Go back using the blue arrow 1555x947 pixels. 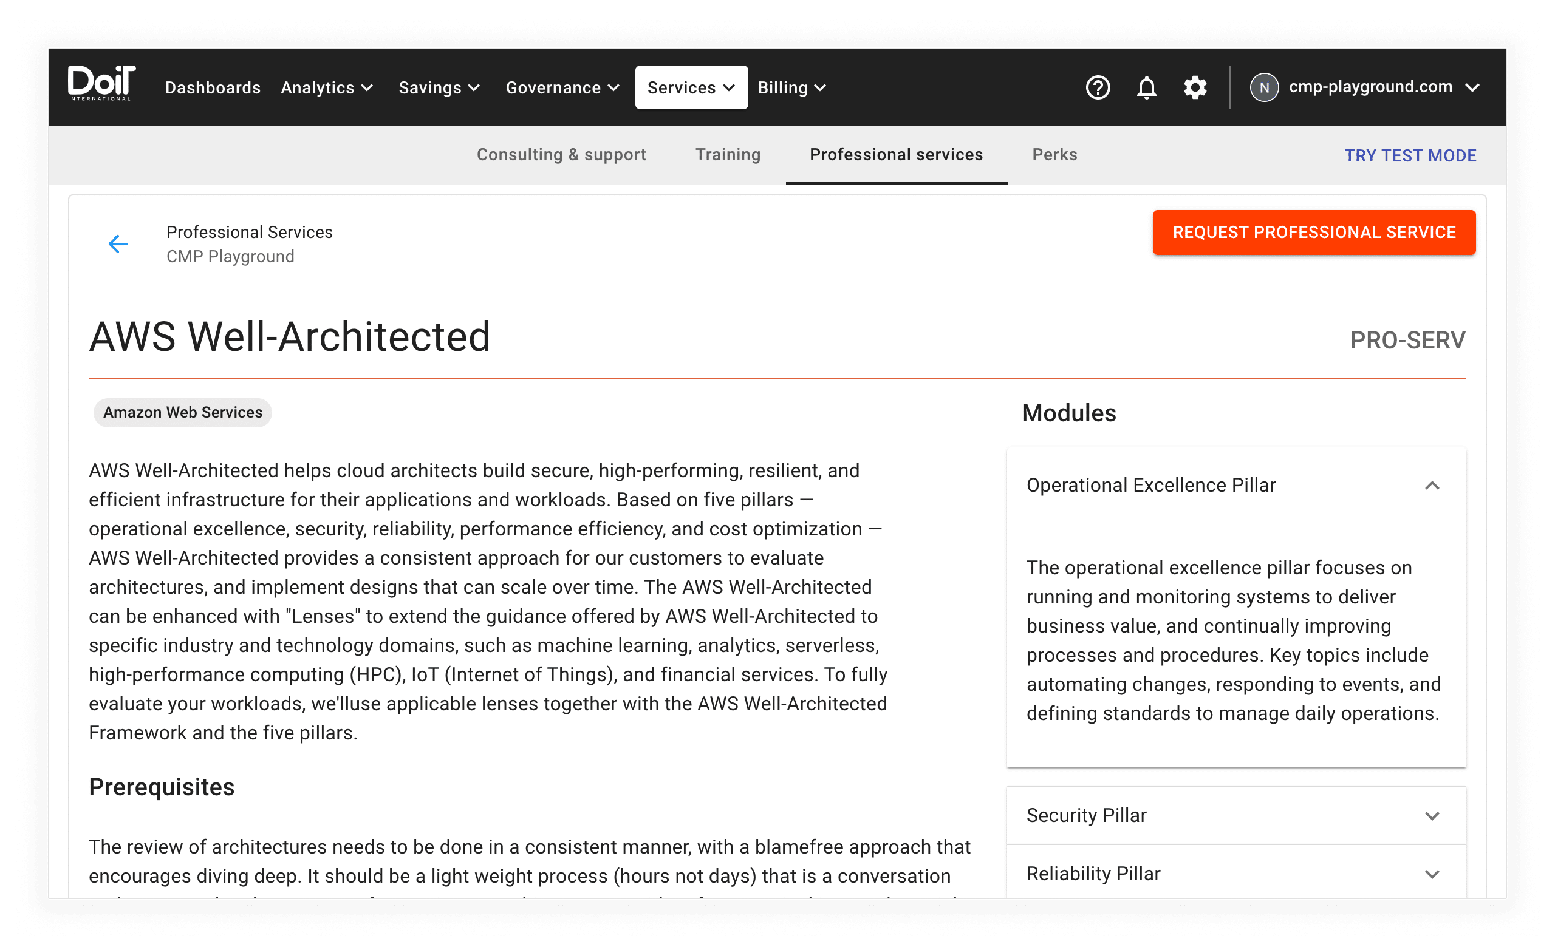click(118, 244)
